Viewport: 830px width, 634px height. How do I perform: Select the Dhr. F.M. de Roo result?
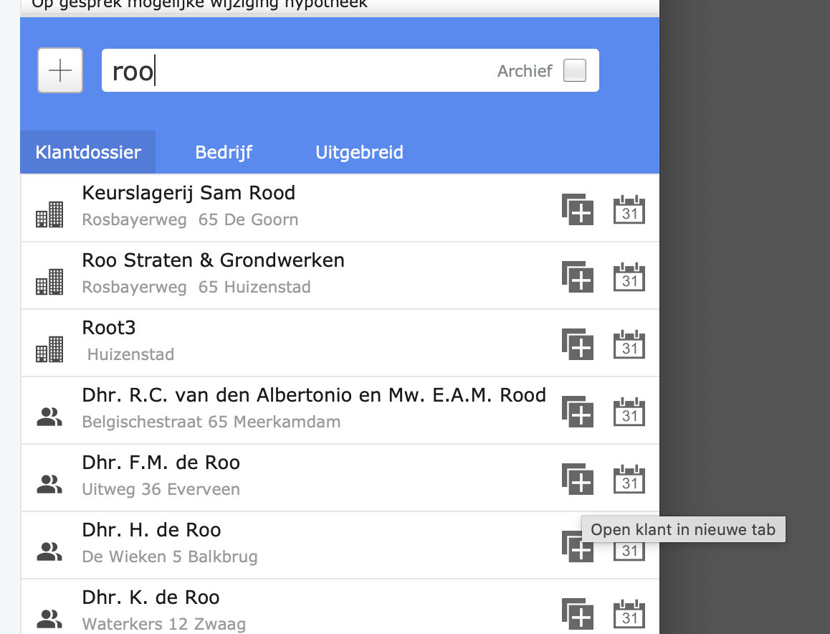click(340, 478)
